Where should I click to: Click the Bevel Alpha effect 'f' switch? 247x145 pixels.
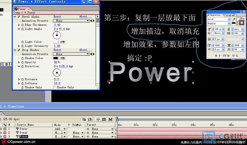(x=19, y=17)
